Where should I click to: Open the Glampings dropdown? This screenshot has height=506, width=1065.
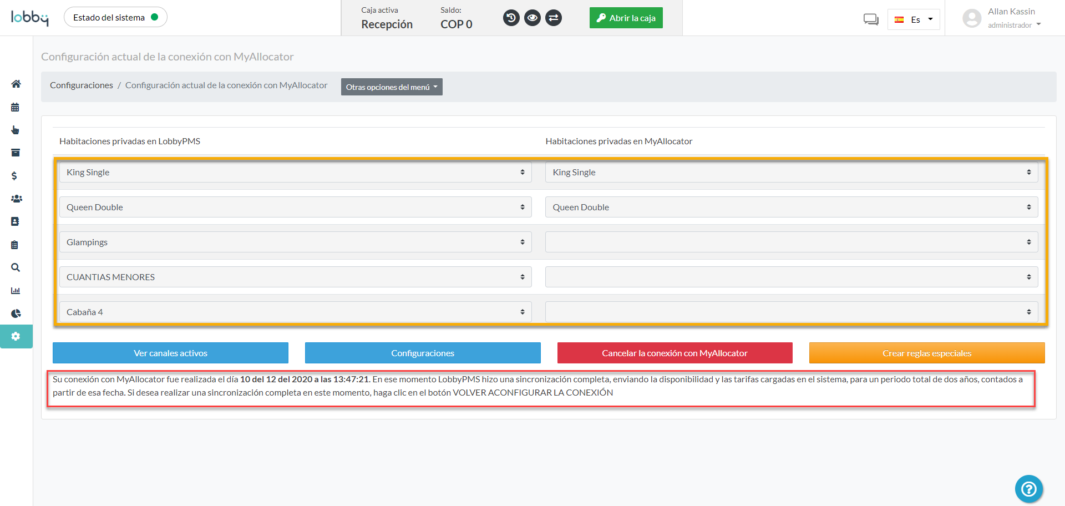[x=295, y=242]
